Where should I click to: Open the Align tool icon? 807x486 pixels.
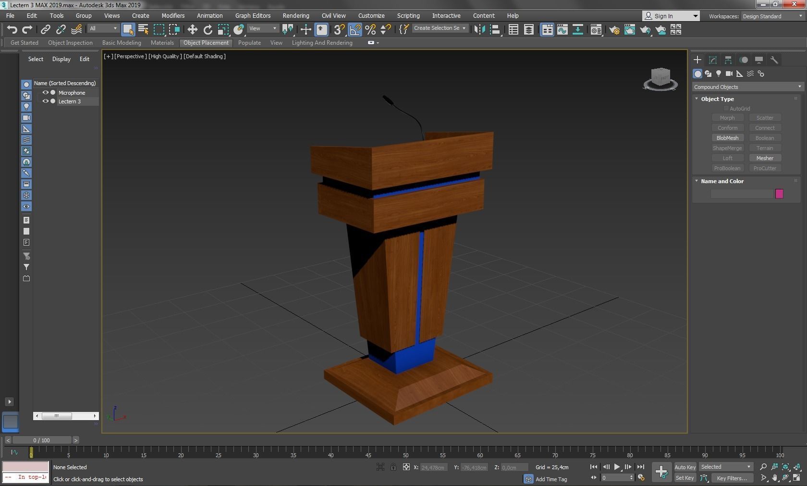click(495, 30)
